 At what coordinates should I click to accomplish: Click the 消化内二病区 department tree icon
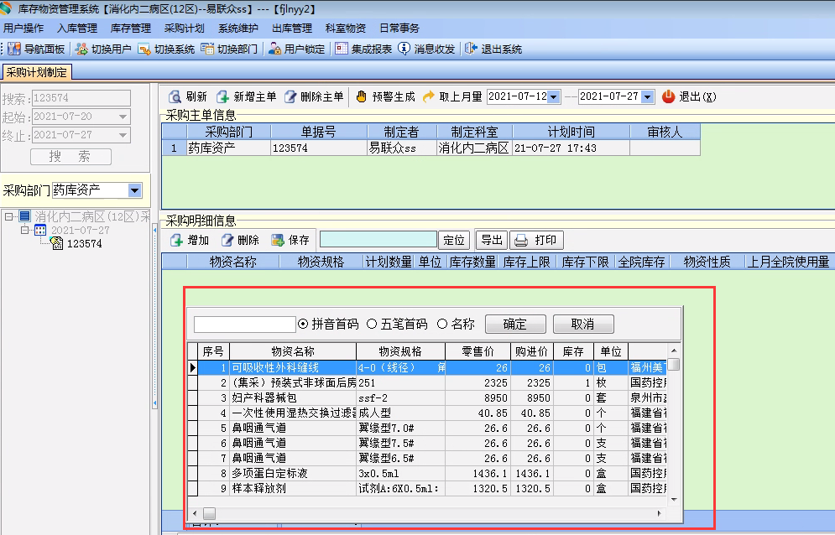[25, 216]
